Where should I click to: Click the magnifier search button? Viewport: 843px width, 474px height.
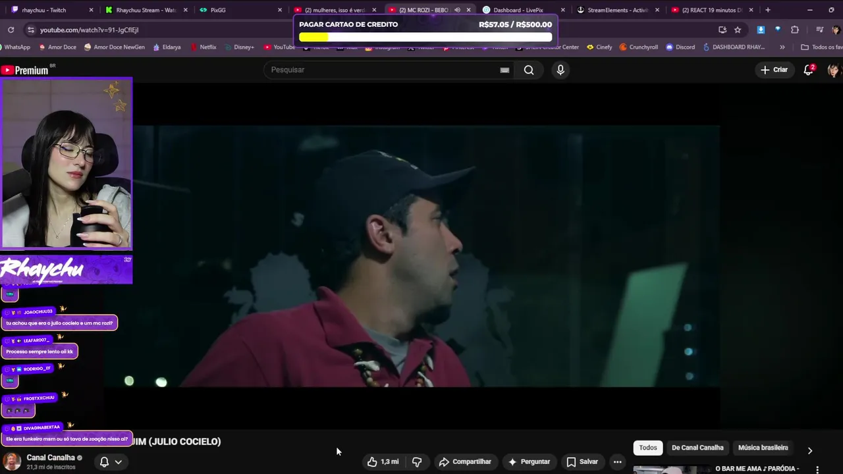click(529, 70)
